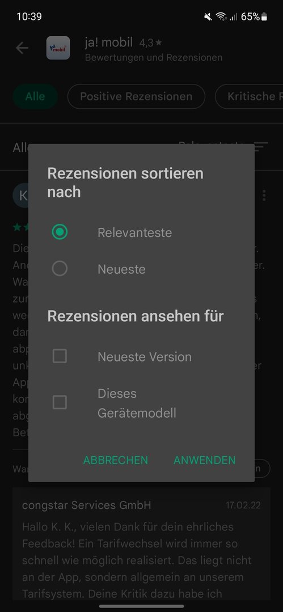Tap the battery status icon
This screenshot has height=612, width=283.
[x=265, y=17]
